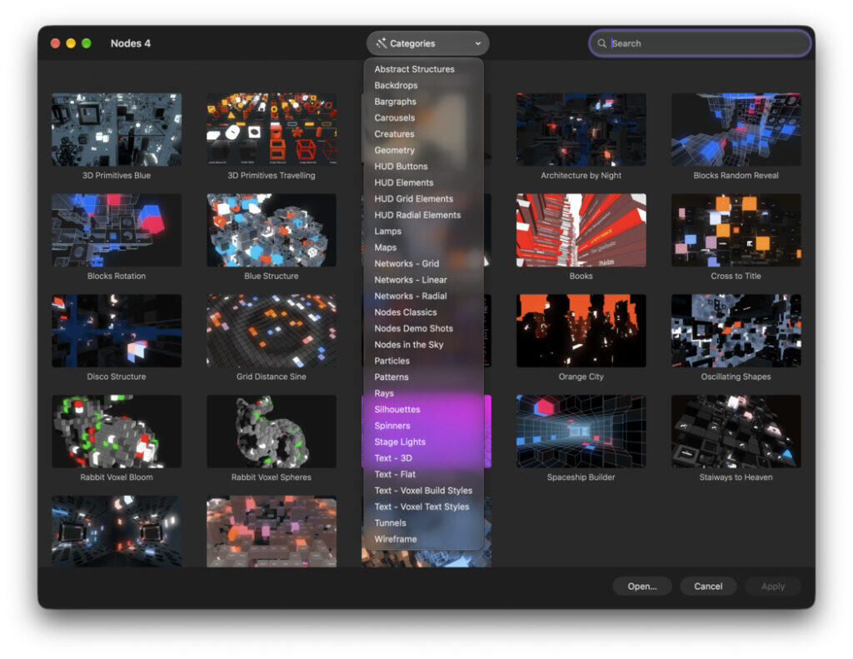Select the Books preset thumbnail

click(x=581, y=230)
